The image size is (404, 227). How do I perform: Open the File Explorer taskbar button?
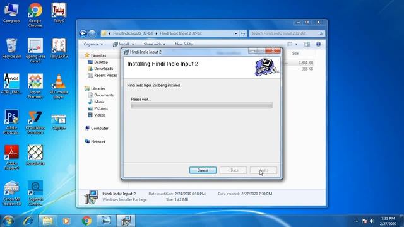pos(47,221)
